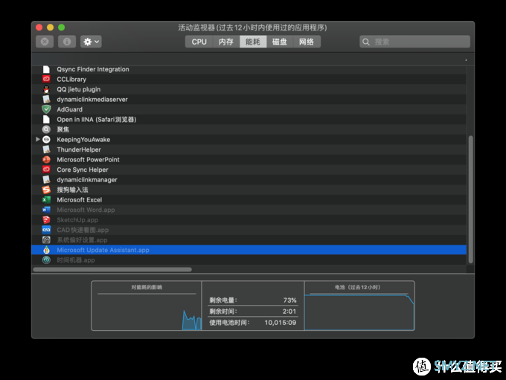Select the Microsoft Excel process name
Viewport: 506px width, 380px height.
click(x=80, y=200)
